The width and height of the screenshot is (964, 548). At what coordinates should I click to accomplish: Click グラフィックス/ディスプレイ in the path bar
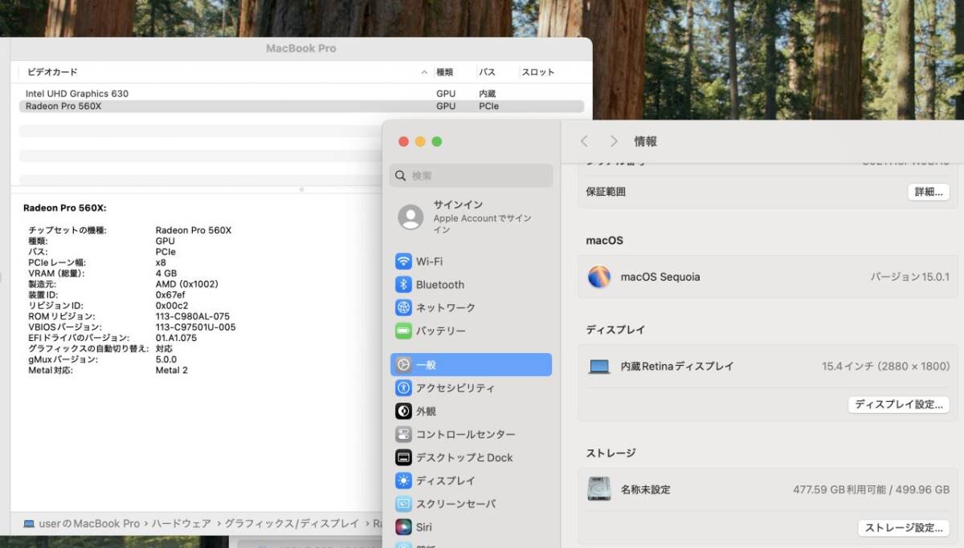click(292, 524)
